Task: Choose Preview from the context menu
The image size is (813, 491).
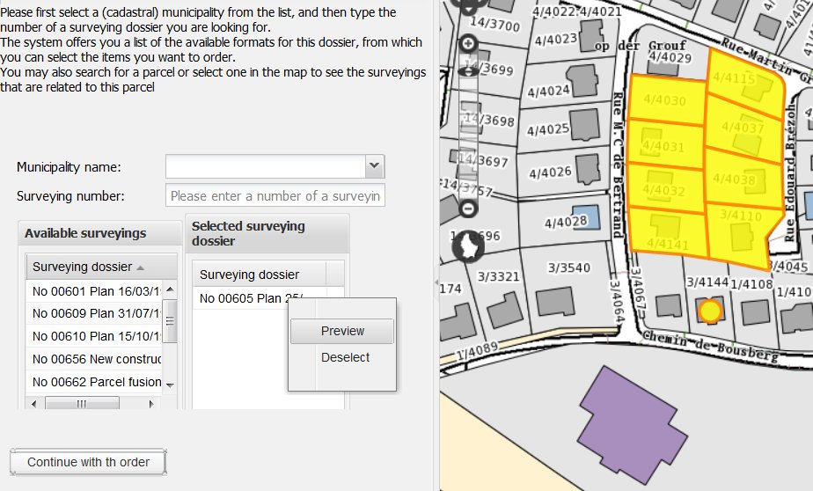Action: pyautogui.click(x=342, y=331)
